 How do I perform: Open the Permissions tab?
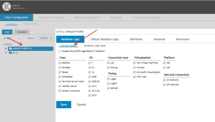pos(183,39)
